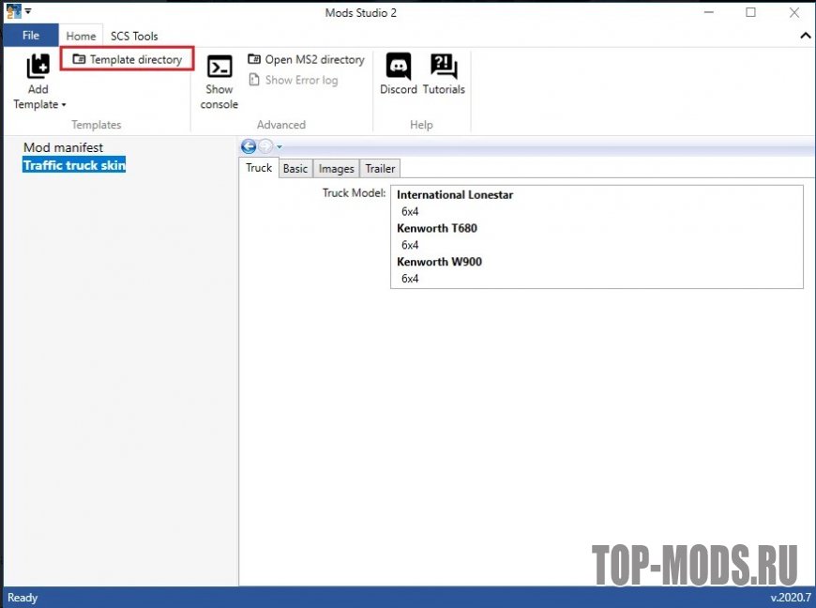Expand the navigation history dropdown arrow
816x608 pixels.
(280, 147)
